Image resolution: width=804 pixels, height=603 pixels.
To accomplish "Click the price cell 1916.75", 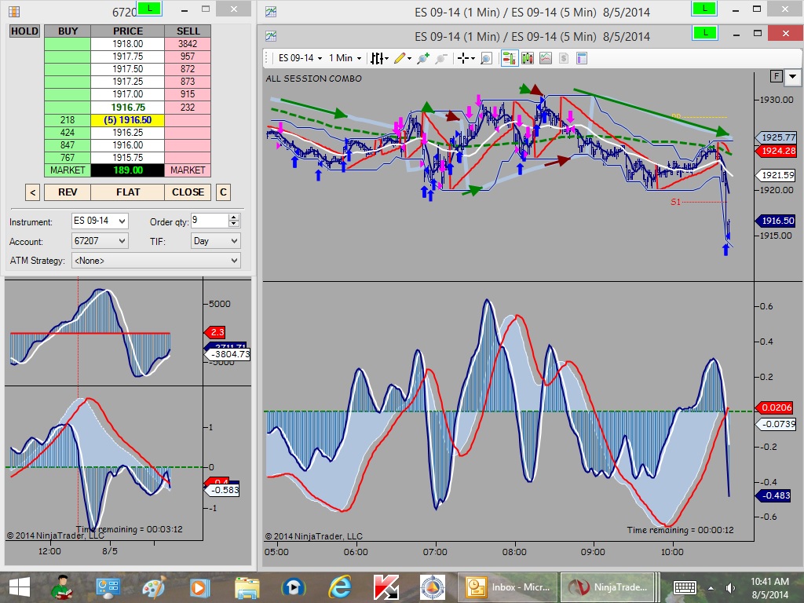I will (128, 107).
